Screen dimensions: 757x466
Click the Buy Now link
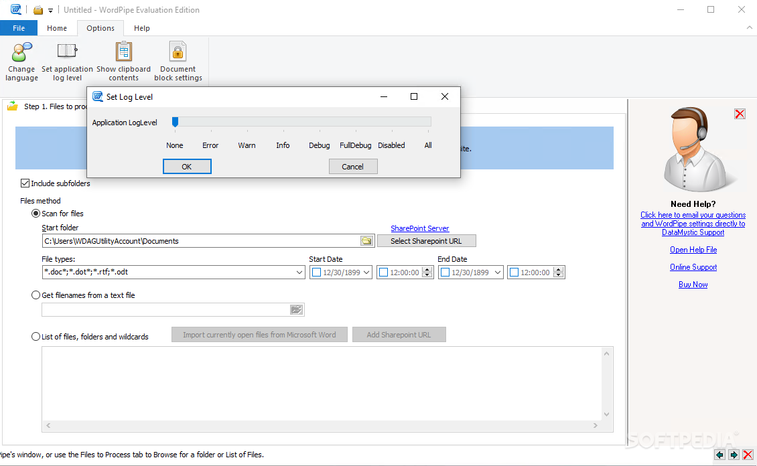693,284
